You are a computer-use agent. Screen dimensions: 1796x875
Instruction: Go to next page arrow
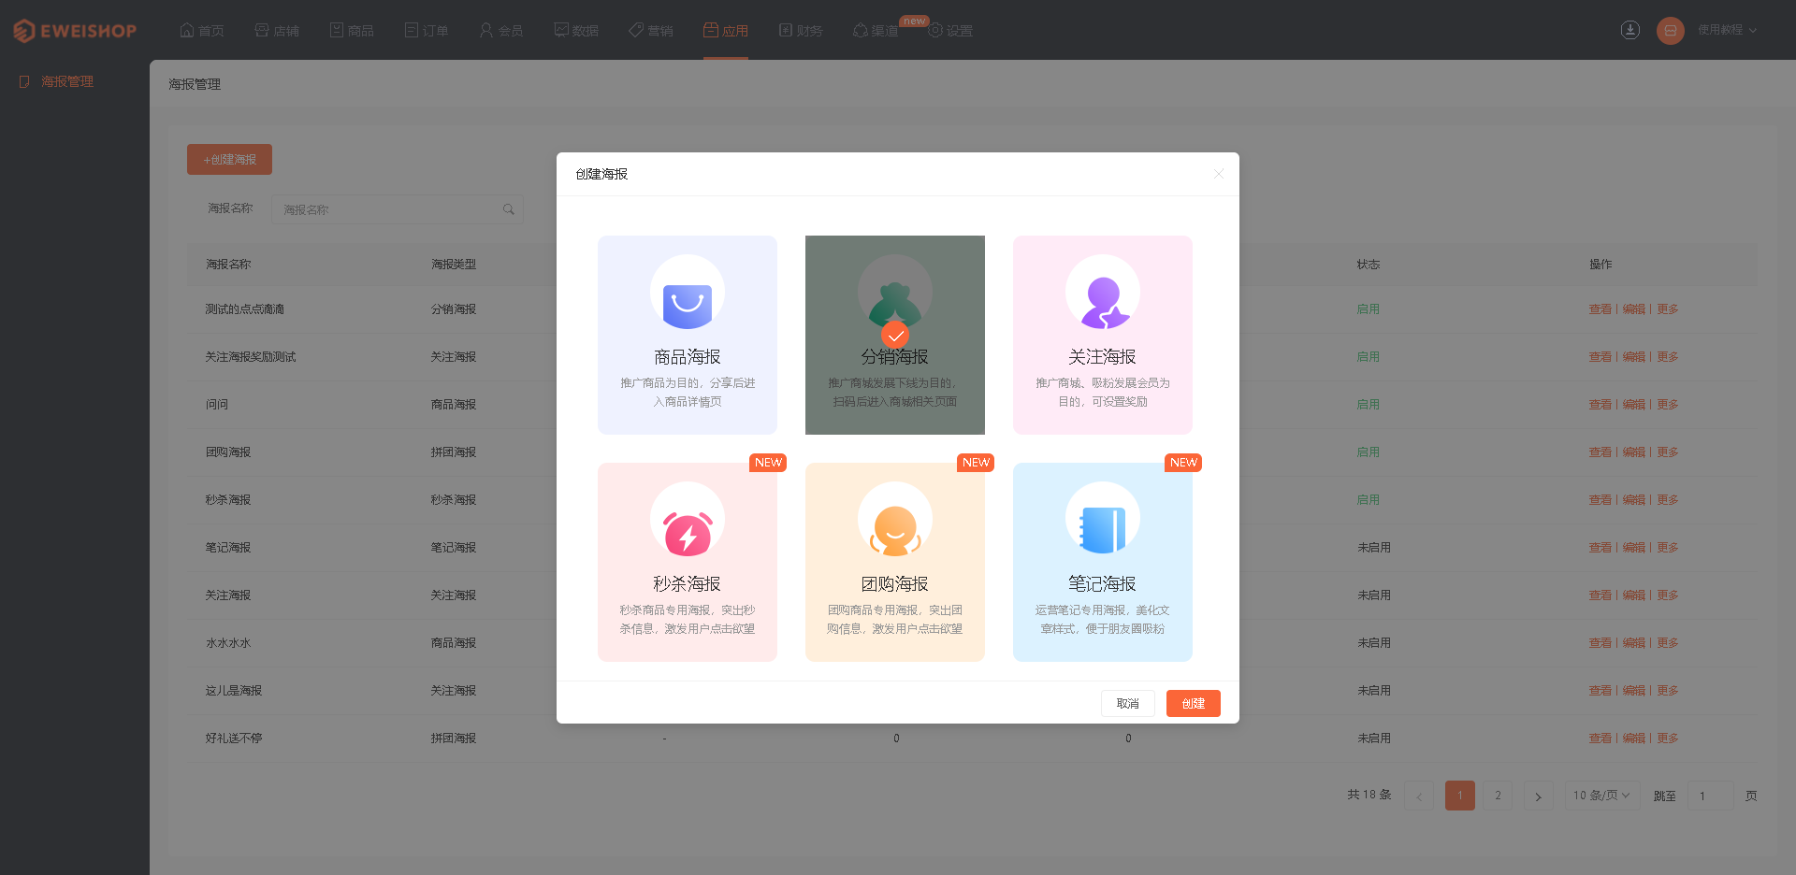(1538, 796)
